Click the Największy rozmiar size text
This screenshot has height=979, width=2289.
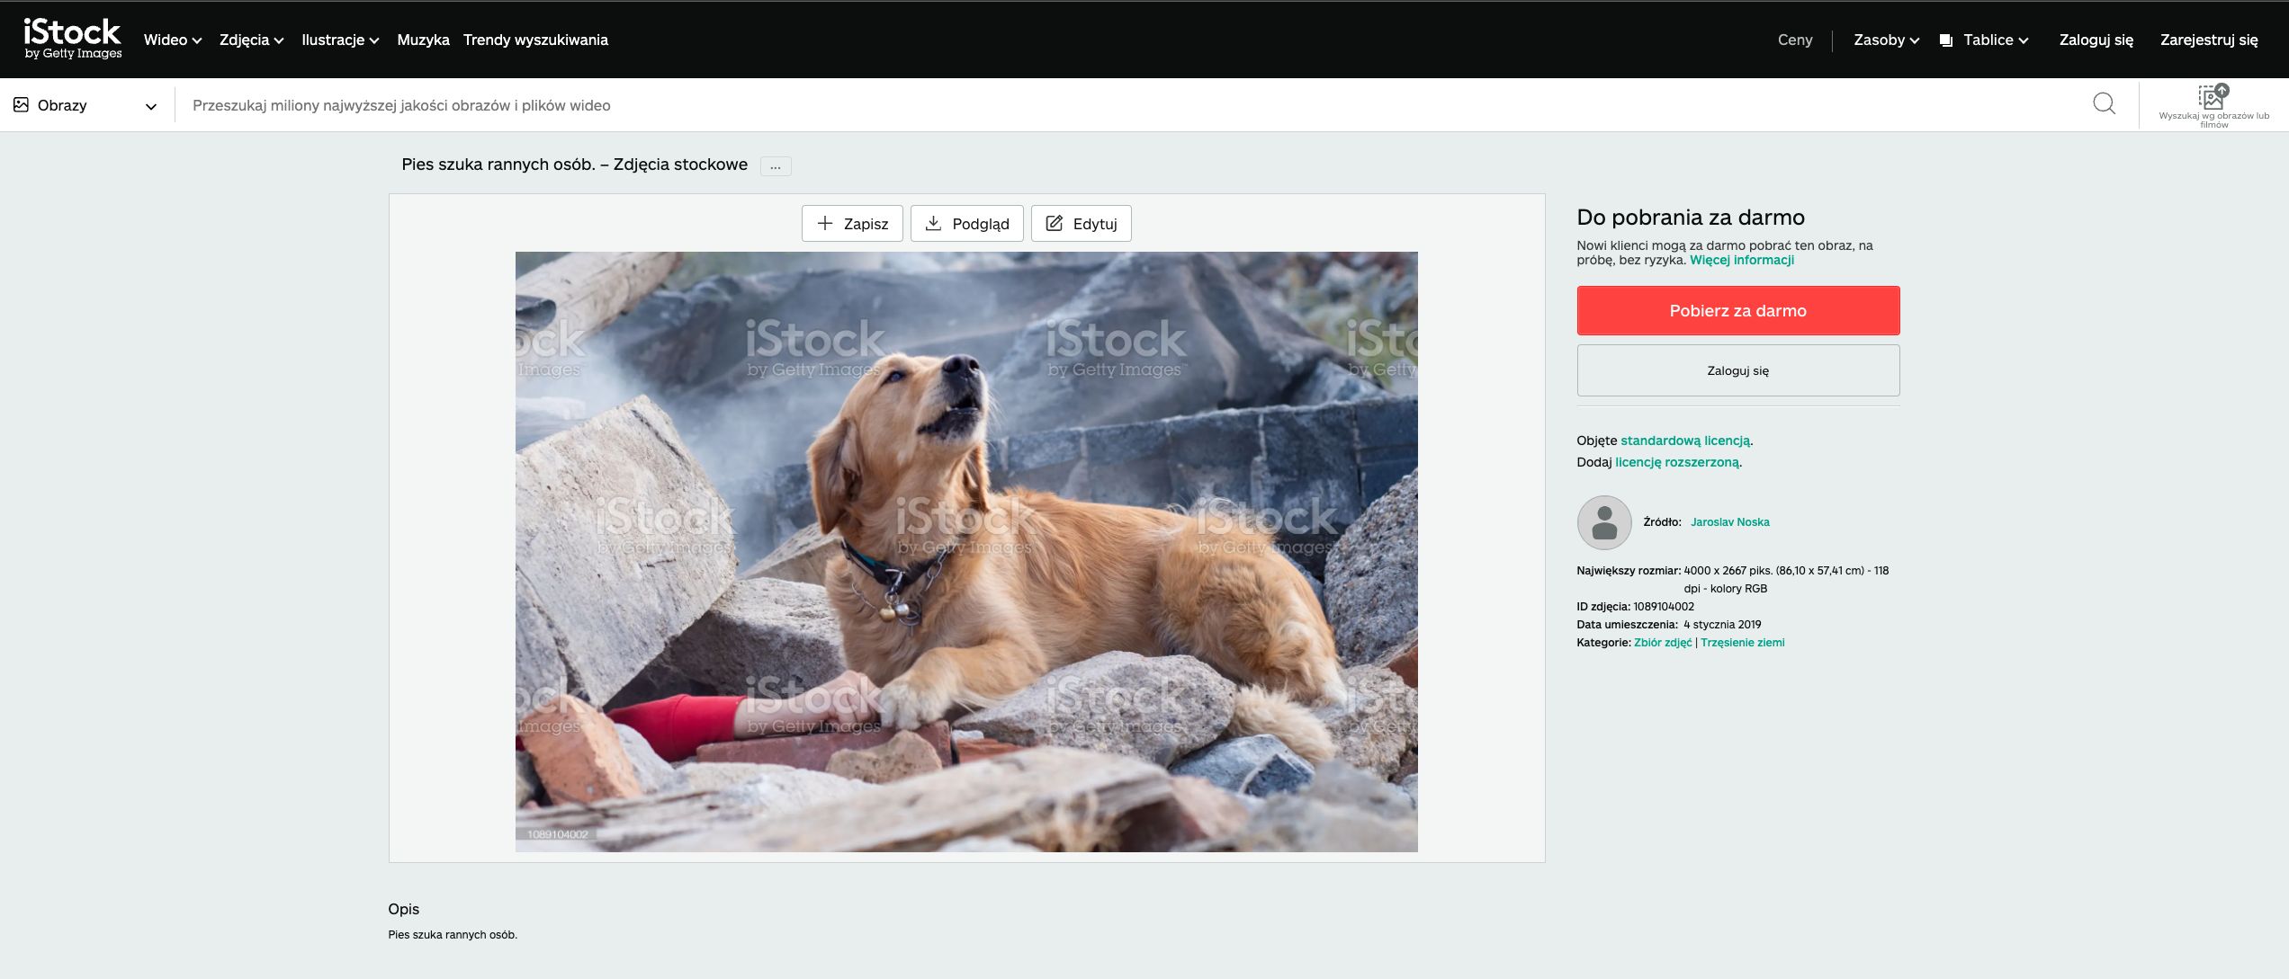[x=1732, y=580]
